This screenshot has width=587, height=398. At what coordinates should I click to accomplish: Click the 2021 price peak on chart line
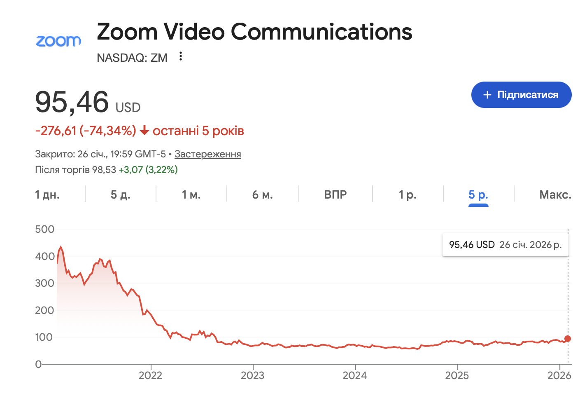61,247
